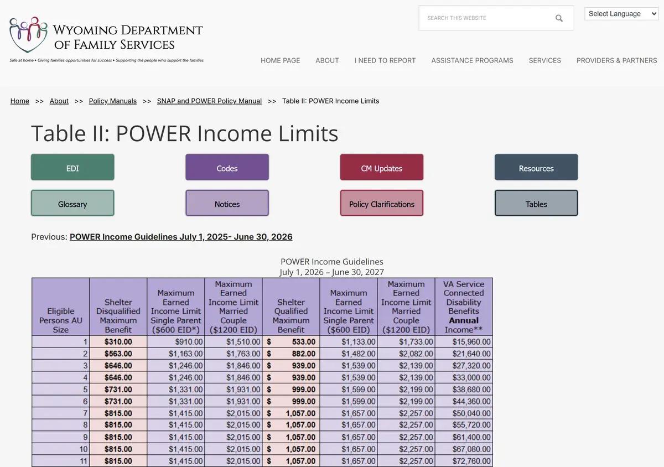This screenshot has height=467, width=664.
Task: Click the July 1, 2026 – June 30, 2027 date line
Action: [x=332, y=272]
